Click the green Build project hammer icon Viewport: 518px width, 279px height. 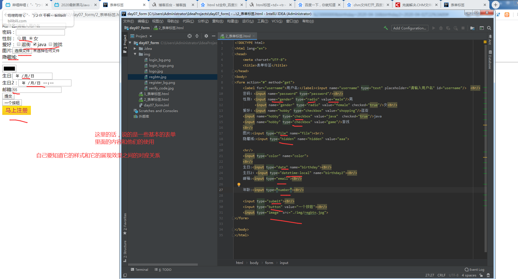(386, 28)
